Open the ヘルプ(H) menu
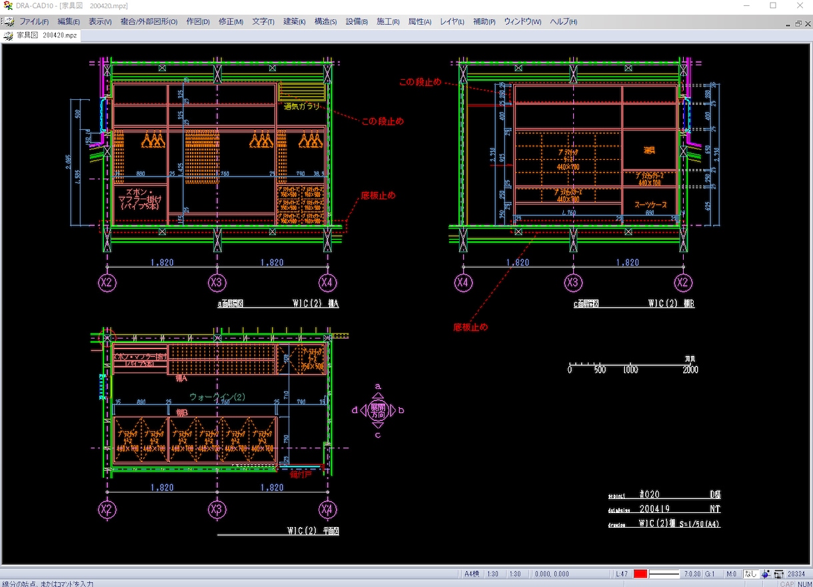 pos(564,21)
